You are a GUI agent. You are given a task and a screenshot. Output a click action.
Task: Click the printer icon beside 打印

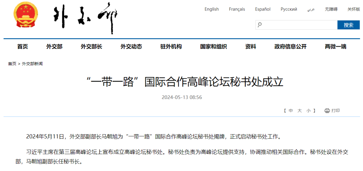tap(327, 111)
